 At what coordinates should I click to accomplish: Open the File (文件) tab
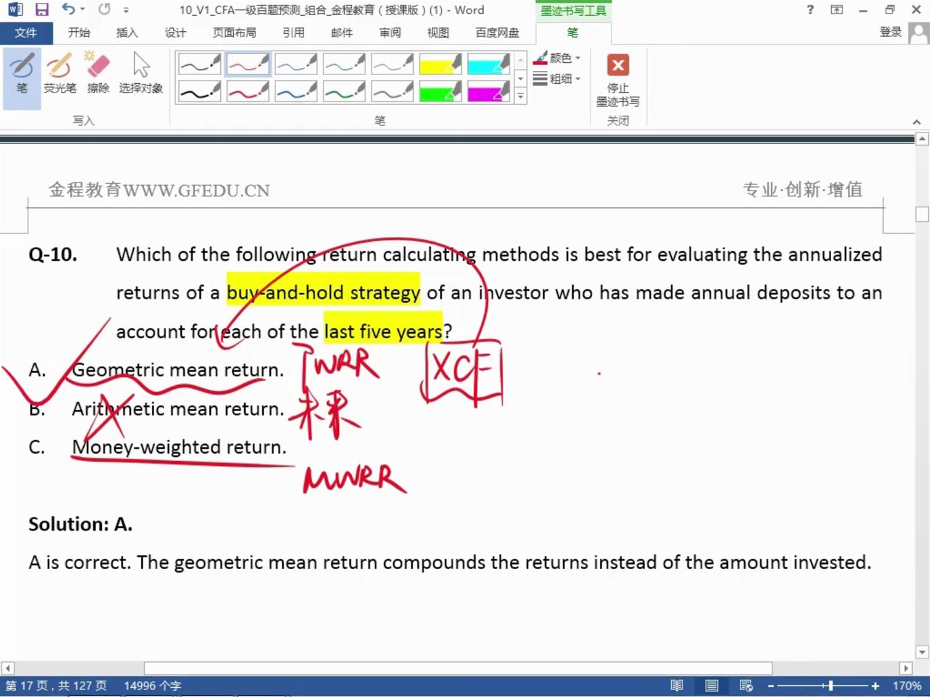pos(26,33)
